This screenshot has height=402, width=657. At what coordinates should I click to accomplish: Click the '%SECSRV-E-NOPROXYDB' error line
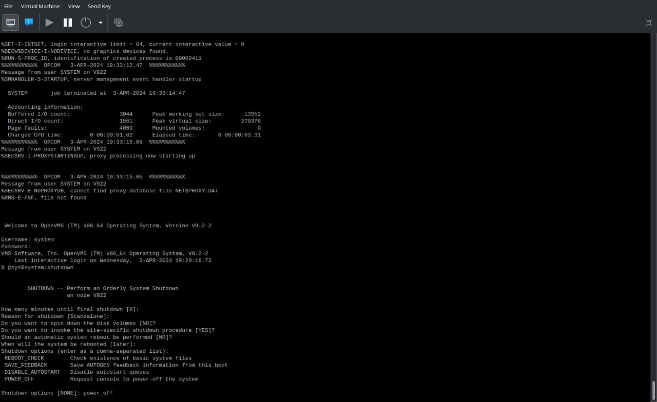click(x=109, y=191)
